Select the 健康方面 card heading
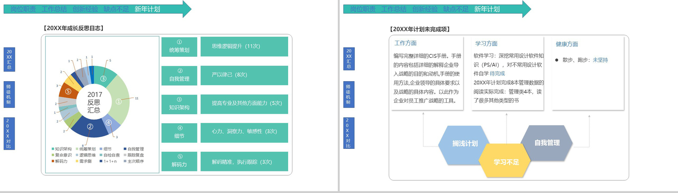 567,44
